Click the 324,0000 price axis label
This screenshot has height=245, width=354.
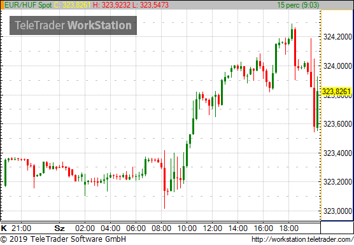337,66
